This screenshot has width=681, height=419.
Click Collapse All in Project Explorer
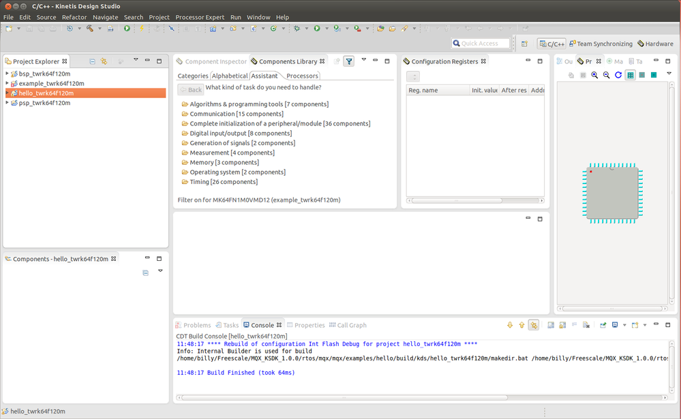[92, 61]
